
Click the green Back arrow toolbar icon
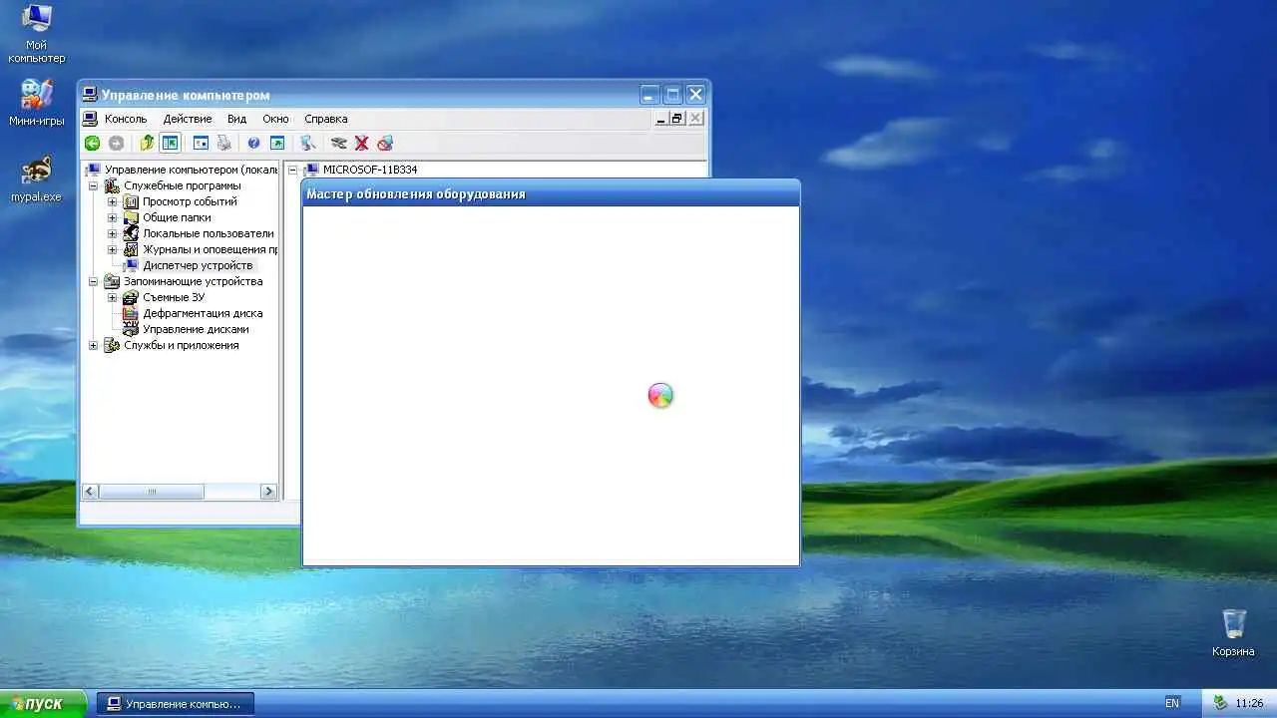[92, 144]
